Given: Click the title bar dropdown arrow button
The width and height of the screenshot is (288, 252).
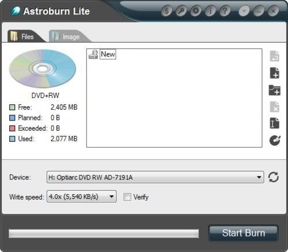Looking at the screenshot, I should tap(244, 11).
